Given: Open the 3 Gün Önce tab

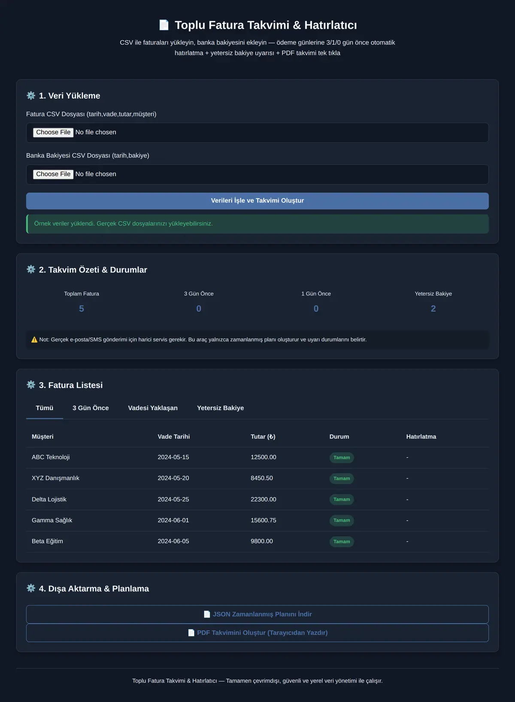Looking at the screenshot, I should click(91, 408).
